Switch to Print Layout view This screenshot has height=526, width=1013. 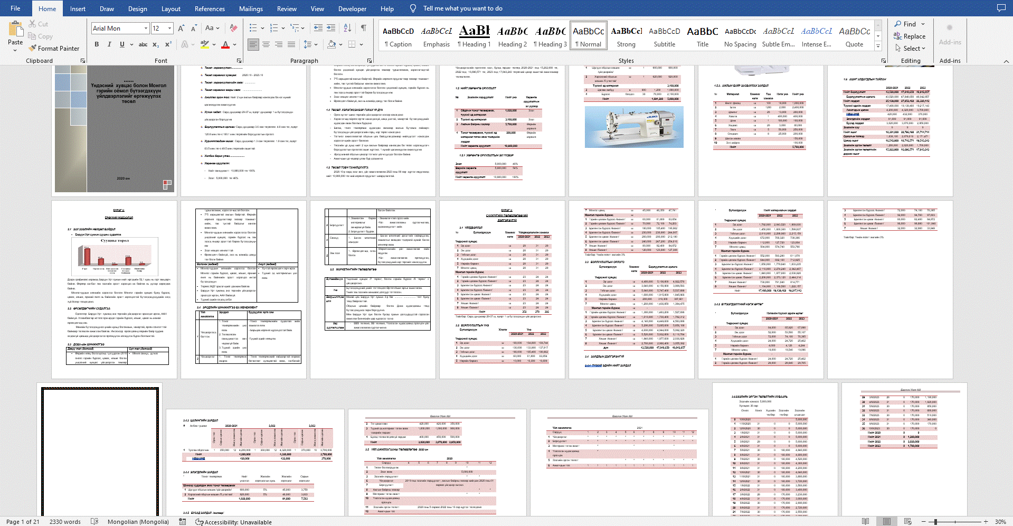887,521
